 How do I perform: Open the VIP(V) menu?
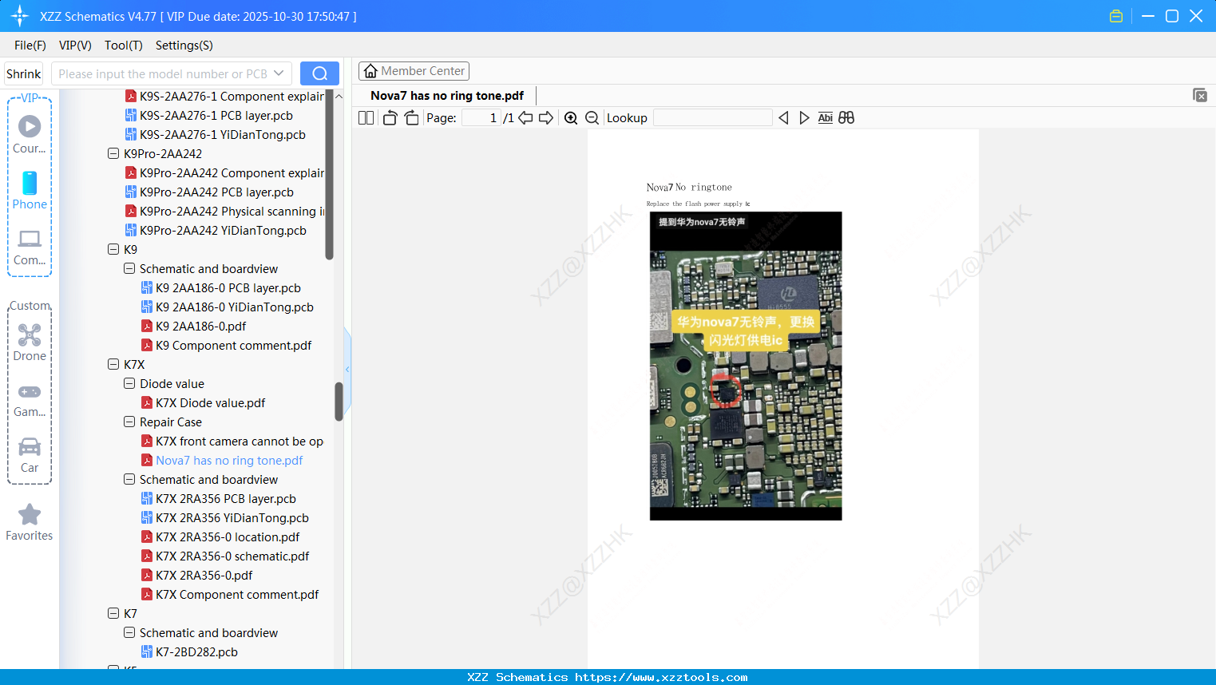click(75, 46)
